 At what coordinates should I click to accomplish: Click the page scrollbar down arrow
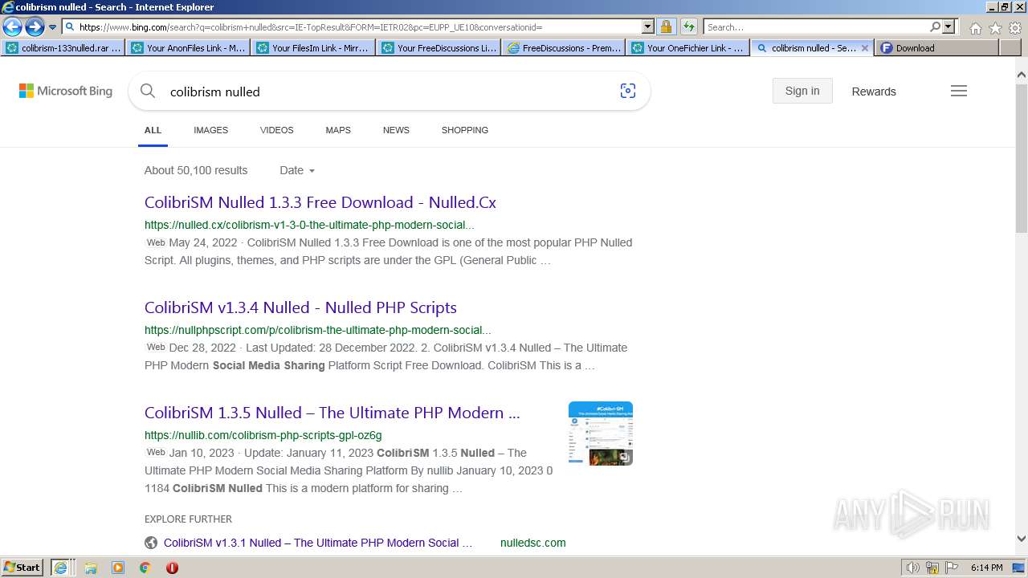pos(1022,539)
